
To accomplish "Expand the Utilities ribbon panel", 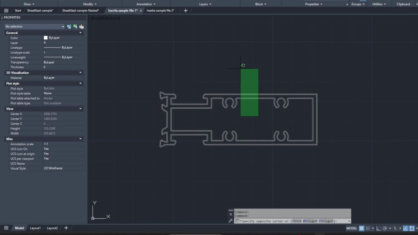I will [x=379, y=4].
